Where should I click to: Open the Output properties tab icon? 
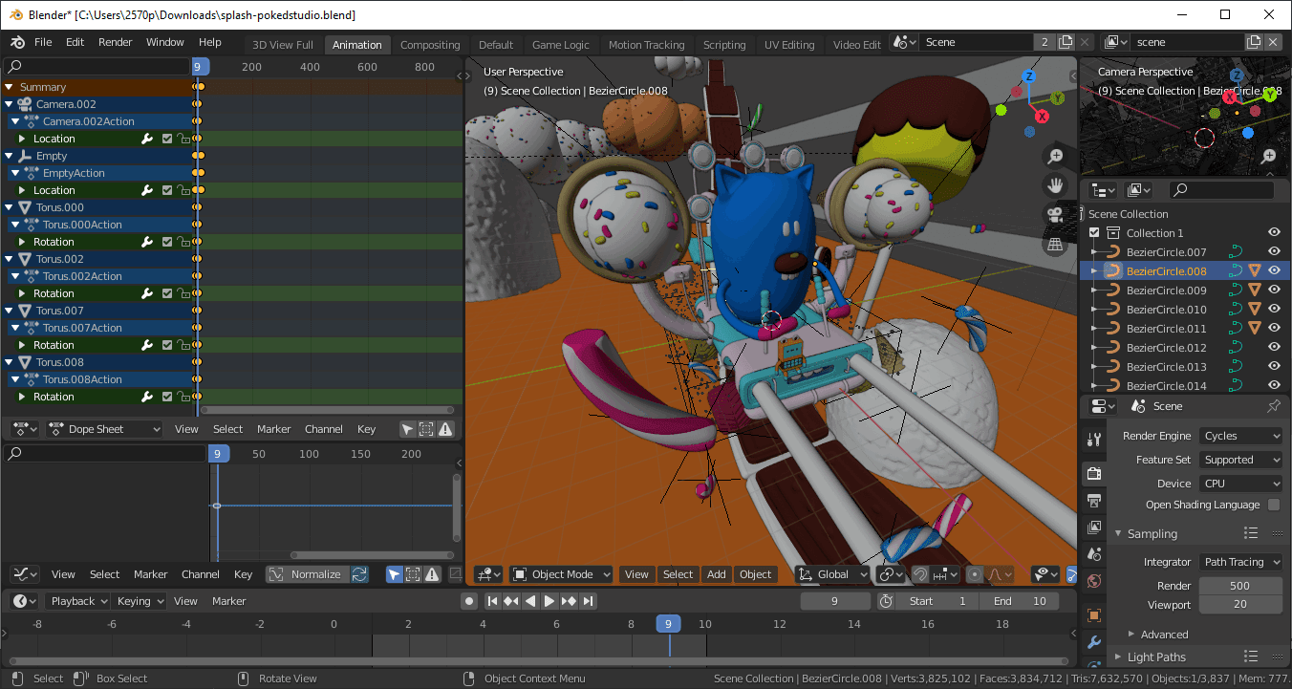(1094, 500)
